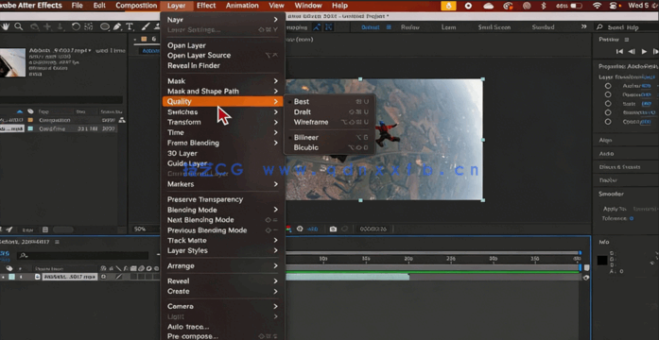
Task: Jump to first frame in Preview panel
Action: point(619,51)
